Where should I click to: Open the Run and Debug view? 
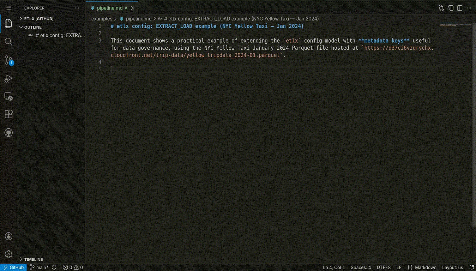point(8,78)
